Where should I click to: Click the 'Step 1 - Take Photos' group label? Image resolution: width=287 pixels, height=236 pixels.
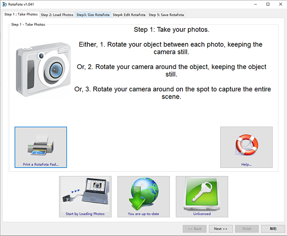coord(28,25)
